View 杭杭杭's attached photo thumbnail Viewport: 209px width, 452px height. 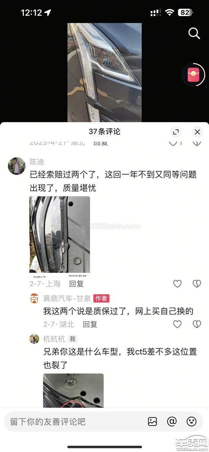pyautogui.click(x=73, y=390)
